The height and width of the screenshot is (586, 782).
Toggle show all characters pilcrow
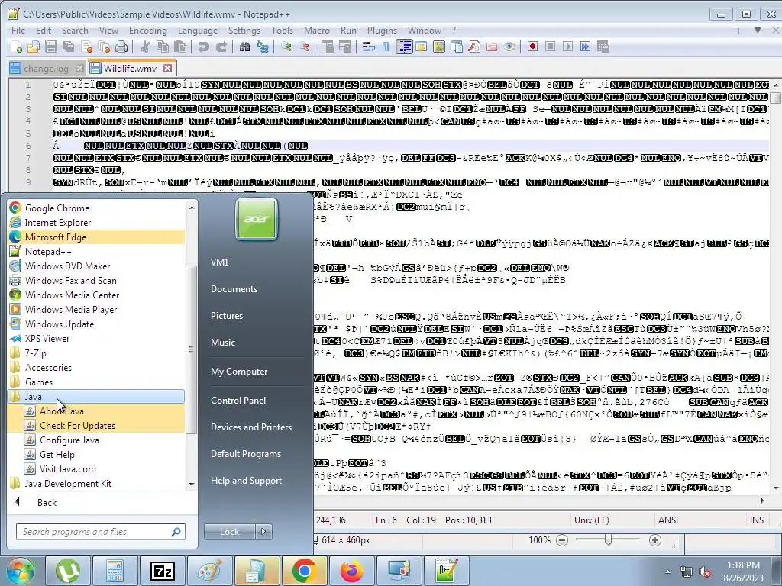pos(386,47)
